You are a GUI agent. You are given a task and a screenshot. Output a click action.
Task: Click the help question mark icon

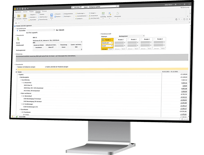tap(179, 19)
